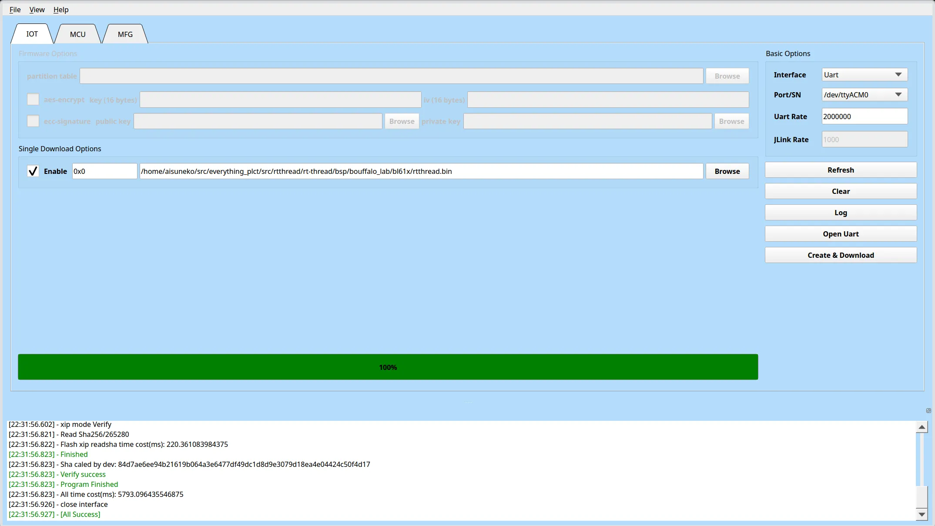Click the 0x0 address input field
This screenshot has height=526, width=935.
tap(104, 171)
